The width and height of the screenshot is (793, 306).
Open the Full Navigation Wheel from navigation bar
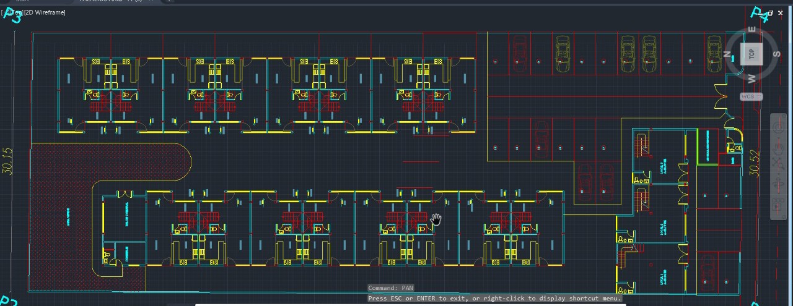[x=779, y=127]
